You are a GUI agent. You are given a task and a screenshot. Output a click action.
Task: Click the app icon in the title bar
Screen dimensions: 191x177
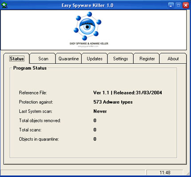pos(4,5)
